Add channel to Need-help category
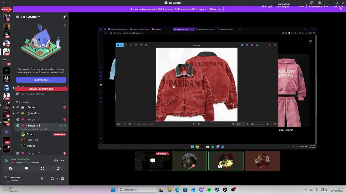Image resolution: width=346 pixels, height=194 pixels. [65, 102]
